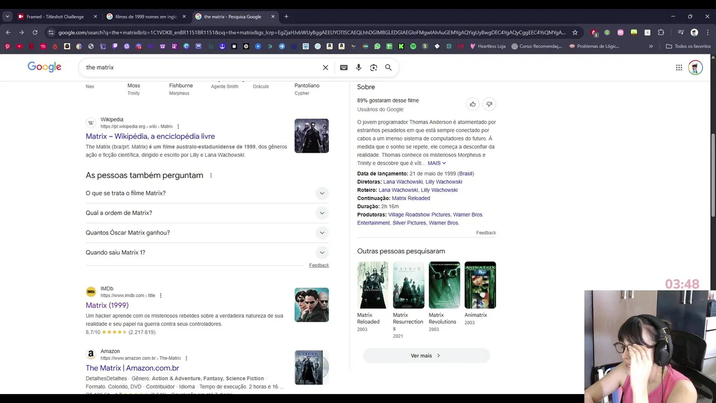Open the Google apps grid
Image resolution: width=716 pixels, height=403 pixels.
point(679,67)
